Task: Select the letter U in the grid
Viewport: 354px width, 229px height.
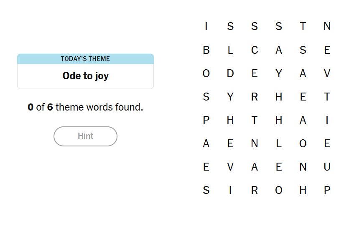Action: [327, 167]
